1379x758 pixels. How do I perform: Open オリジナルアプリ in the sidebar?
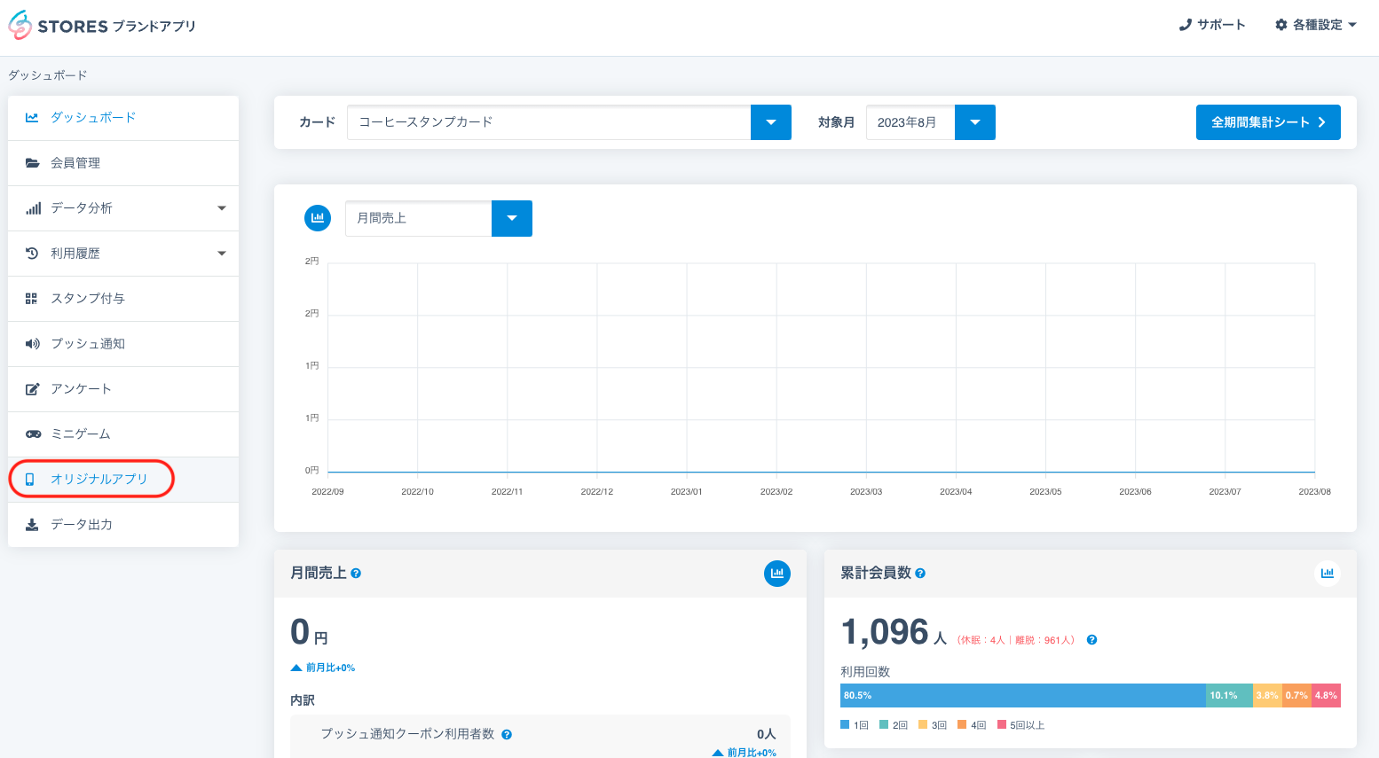pyautogui.click(x=123, y=480)
